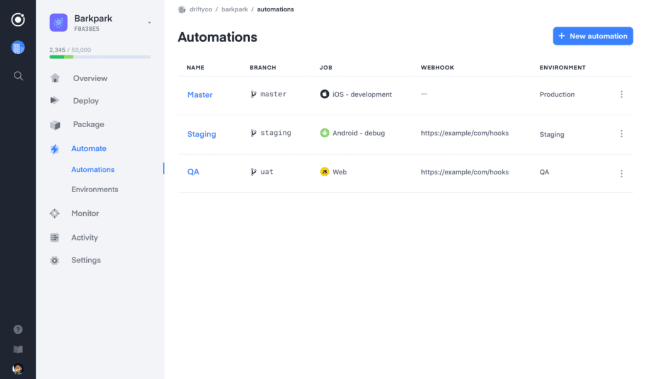Click the Overview home icon

click(x=55, y=78)
